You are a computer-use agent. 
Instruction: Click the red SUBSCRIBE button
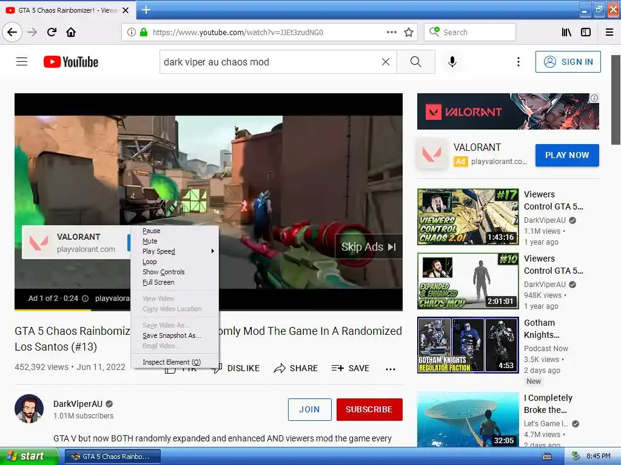(x=369, y=409)
